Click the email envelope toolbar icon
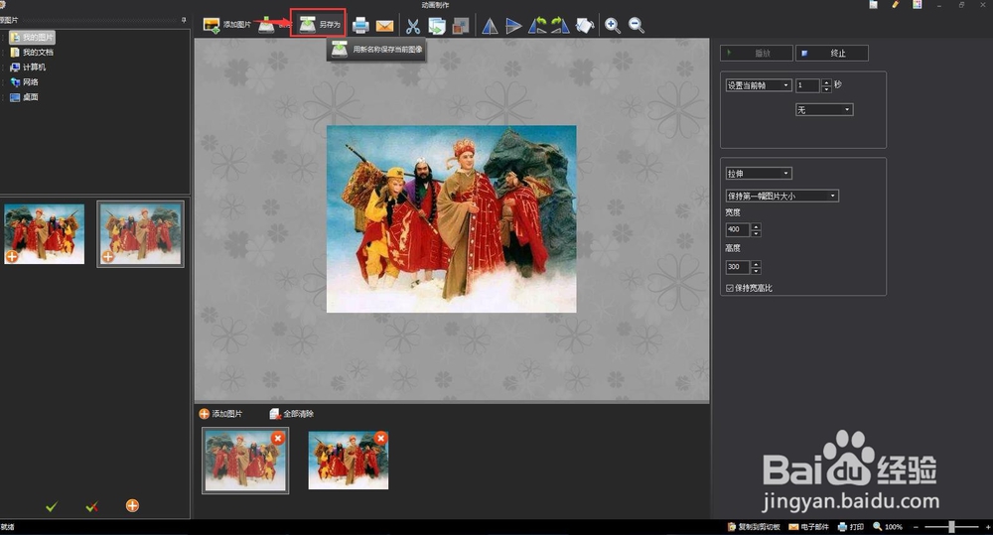 click(384, 26)
